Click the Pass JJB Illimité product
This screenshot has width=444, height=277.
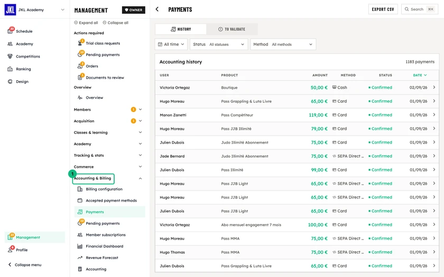tap(236, 129)
